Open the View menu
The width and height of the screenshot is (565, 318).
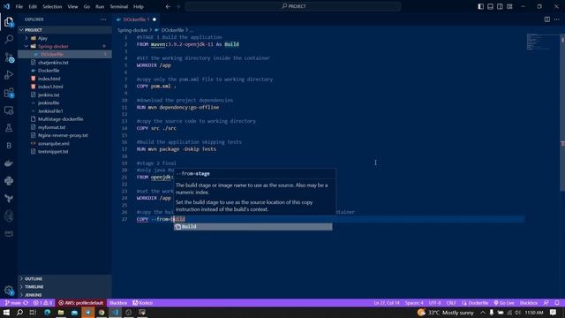[x=72, y=6]
